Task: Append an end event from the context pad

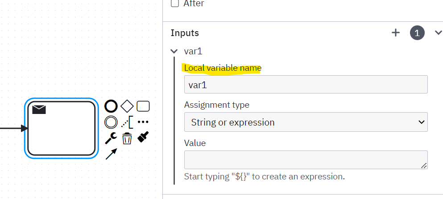Action: click(x=111, y=106)
